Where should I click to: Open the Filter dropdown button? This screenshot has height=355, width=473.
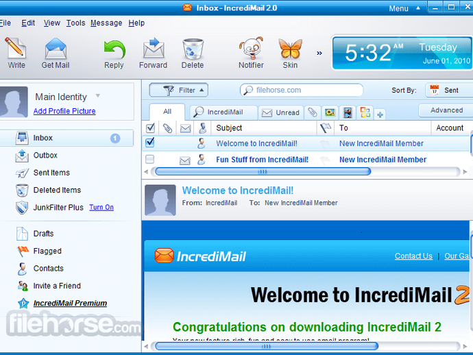[x=179, y=90]
